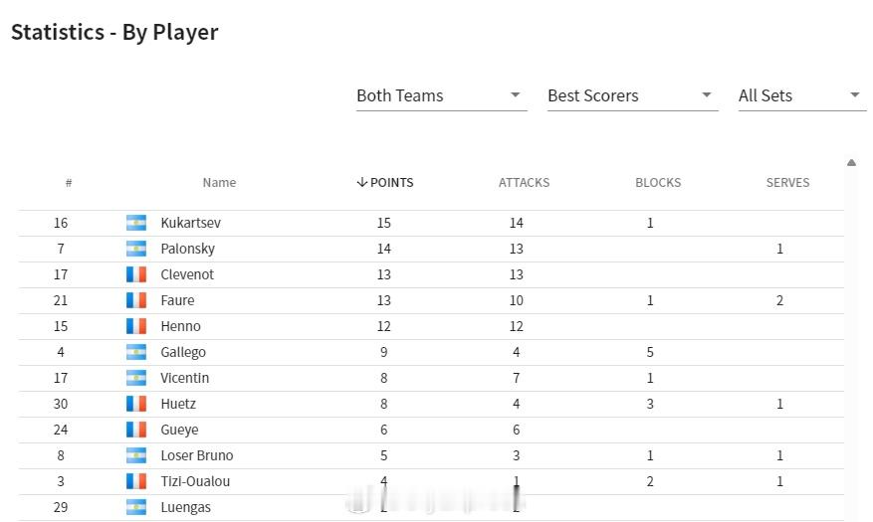Select player name Henno
The image size is (873, 522).
180,326
